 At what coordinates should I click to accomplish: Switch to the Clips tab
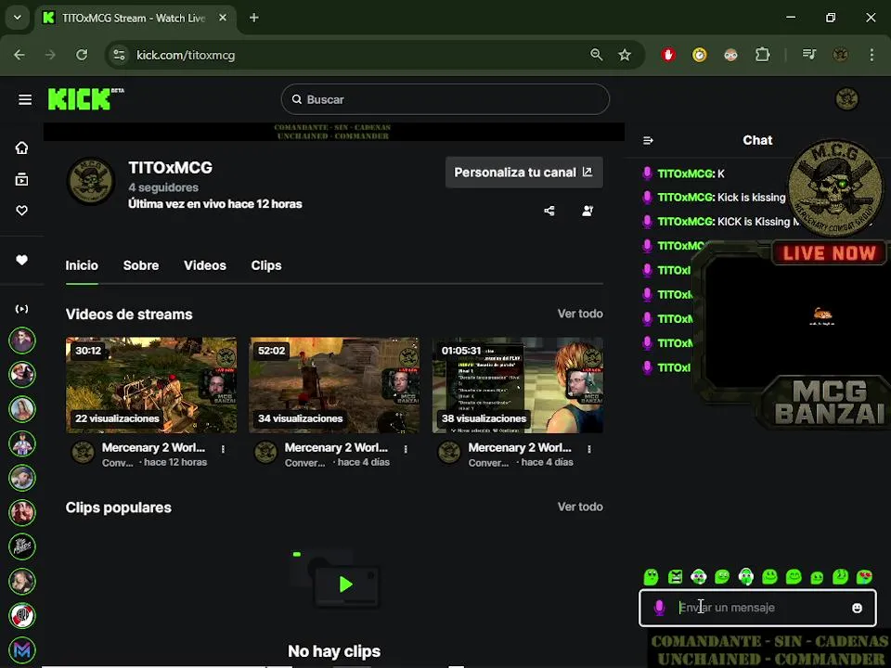coord(266,265)
